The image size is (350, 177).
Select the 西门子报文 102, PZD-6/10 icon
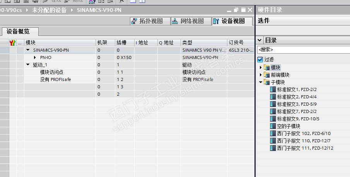point(273,133)
